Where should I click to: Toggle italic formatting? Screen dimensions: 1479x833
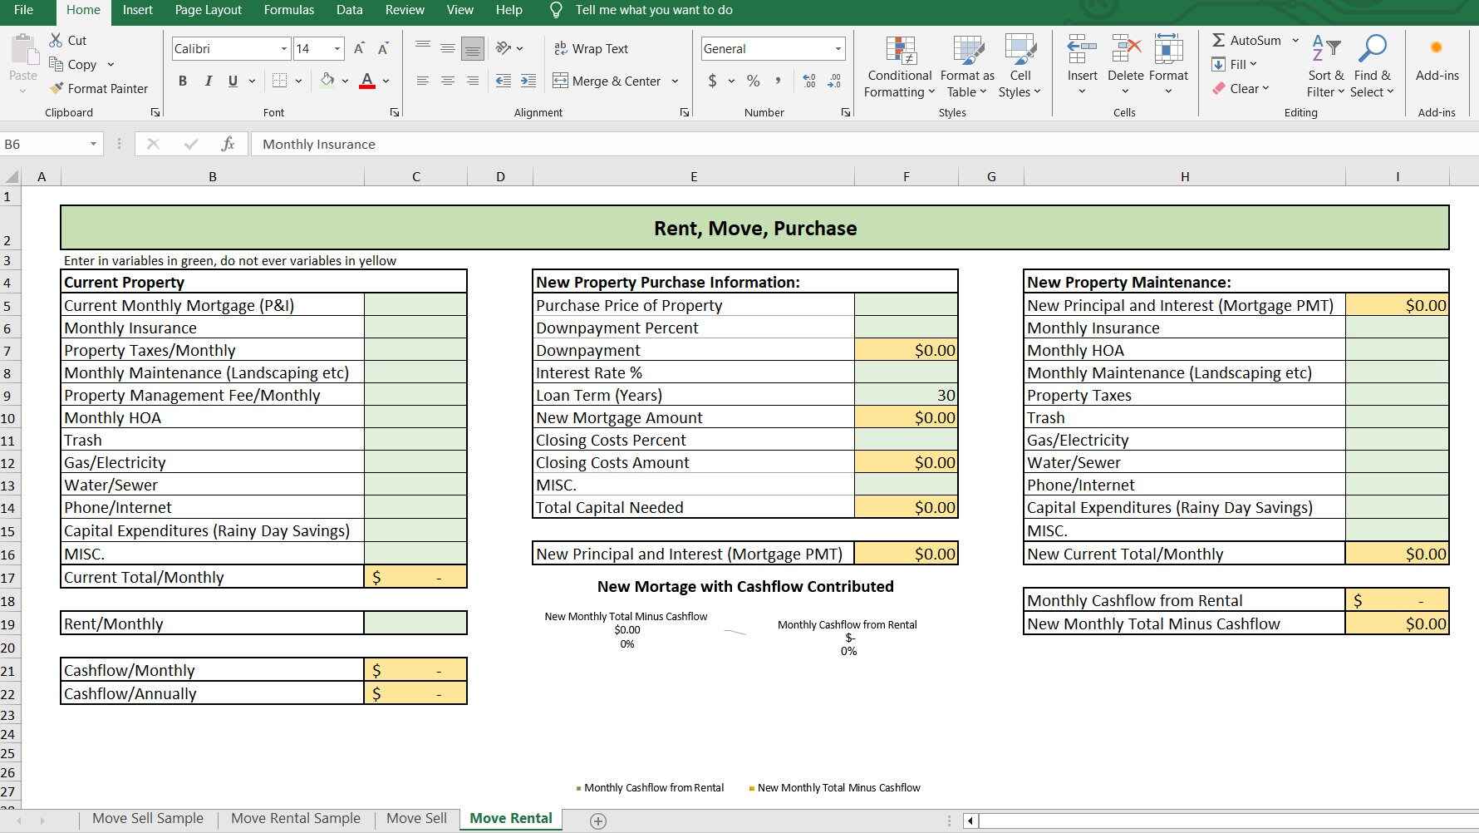(x=208, y=81)
